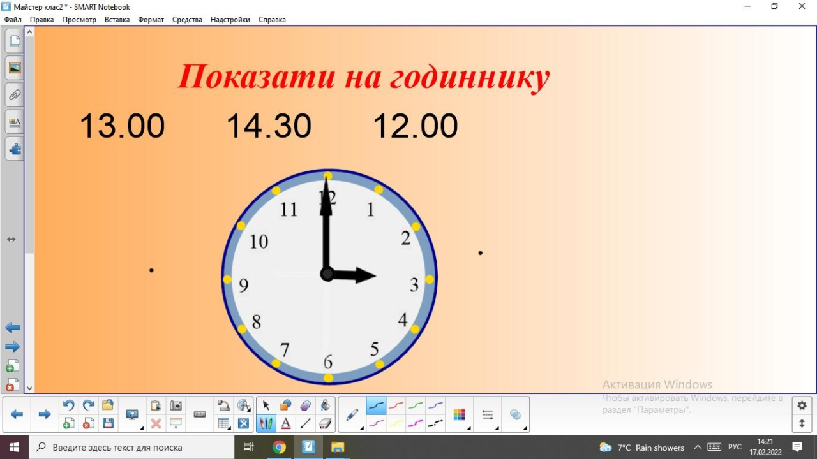Open the Формат menu

pyautogui.click(x=151, y=20)
